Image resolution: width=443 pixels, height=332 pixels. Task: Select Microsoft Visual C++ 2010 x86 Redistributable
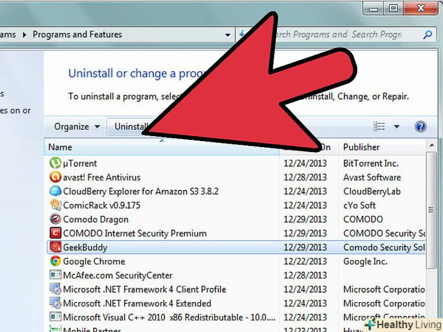pyautogui.click(x=169, y=317)
